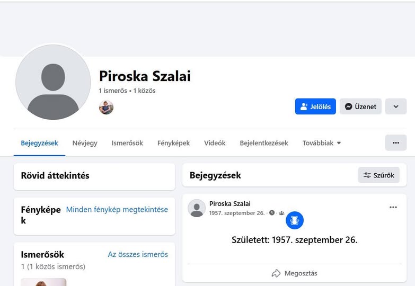
Task: Expand the Továbbiak dropdown menu
Action: coord(322,143)
